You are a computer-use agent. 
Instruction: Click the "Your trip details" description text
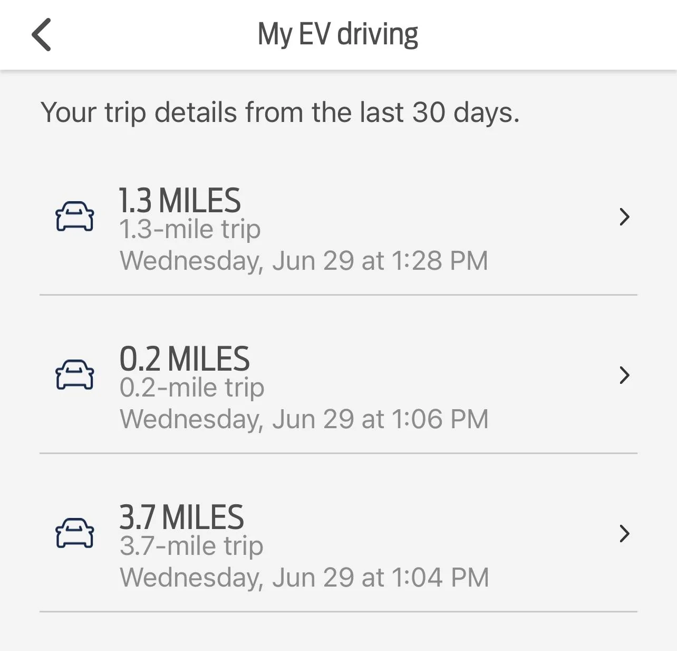pyautogui.click(x=280, y=112)
